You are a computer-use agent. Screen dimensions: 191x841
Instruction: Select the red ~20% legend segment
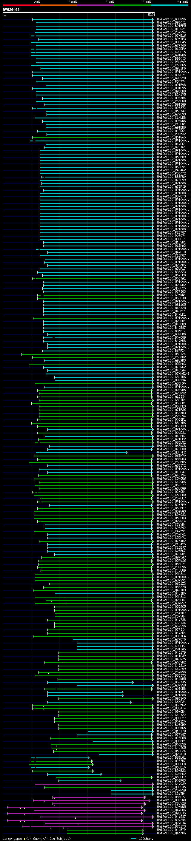21,5
